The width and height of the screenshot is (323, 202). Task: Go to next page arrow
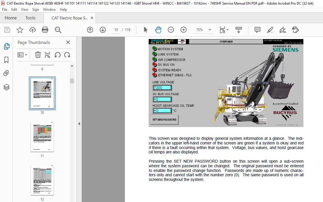(x=102, y=30)
